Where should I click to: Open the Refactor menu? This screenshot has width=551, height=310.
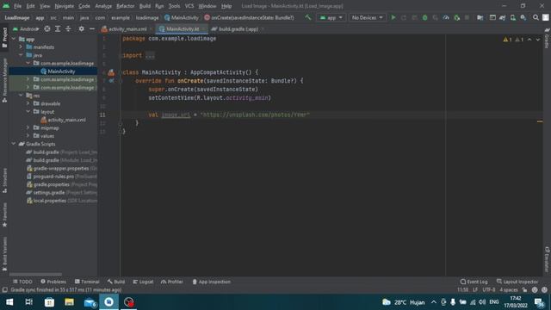(125, 6)
